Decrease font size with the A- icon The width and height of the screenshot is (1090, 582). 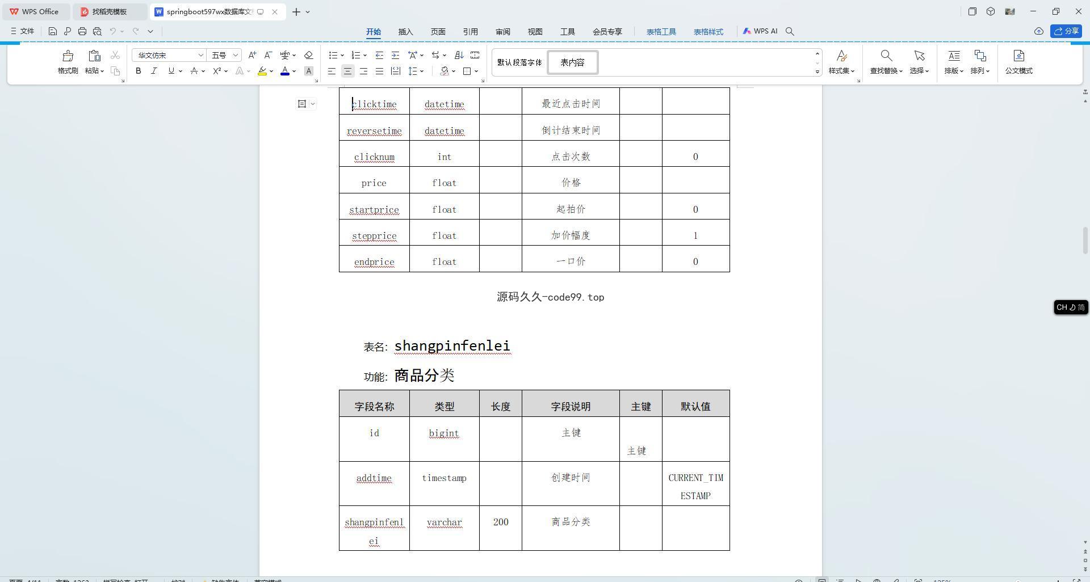(x=268, y=55)
